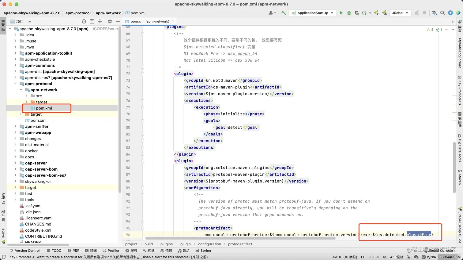Collapse the apm-network module
This screenshot has width=463, height=260.
pos(21,90)
